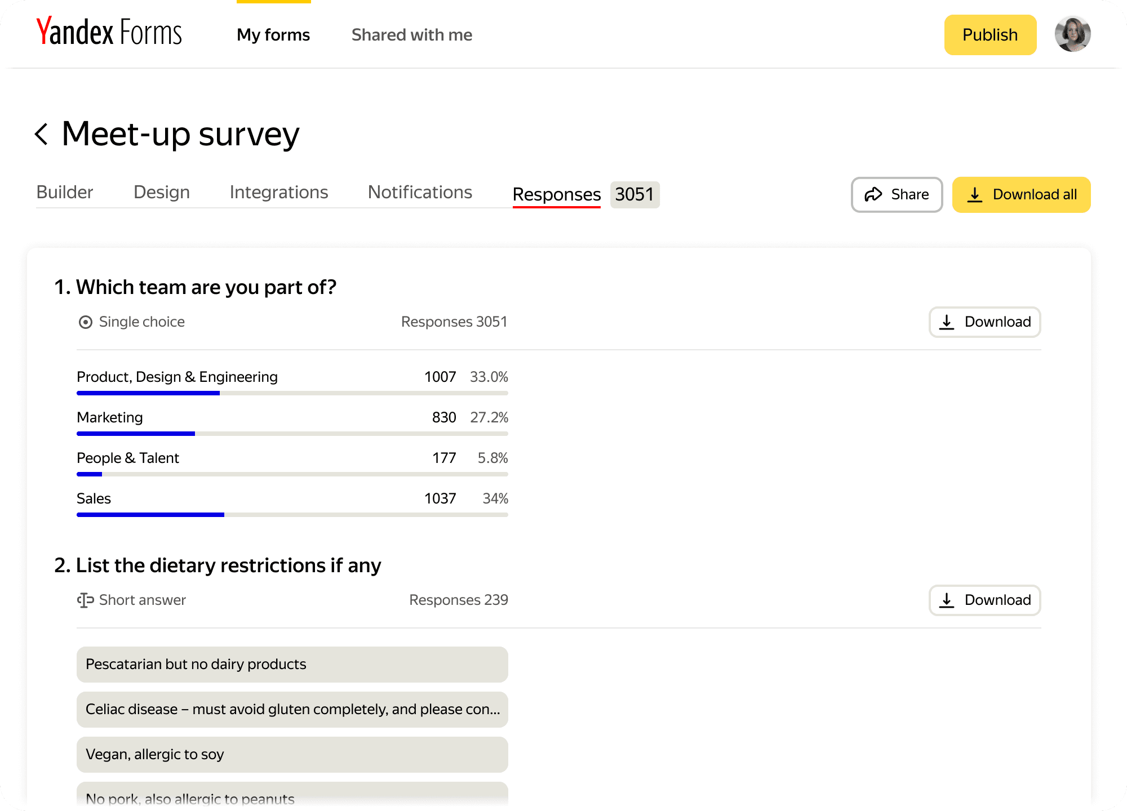Switch to the Builder tab
The width and height of the screenshot is (1127, 811).
65,193
